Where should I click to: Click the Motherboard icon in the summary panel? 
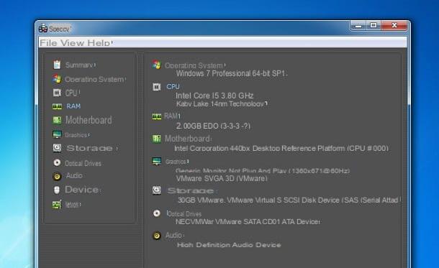156,139
